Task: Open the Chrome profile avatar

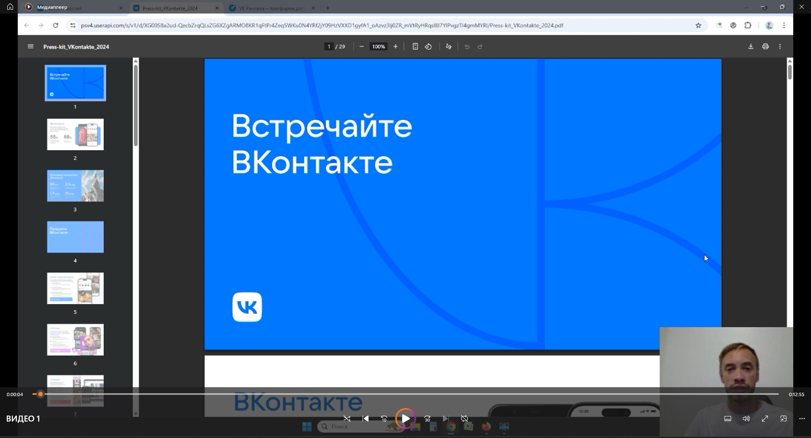Action: pos(769,25)
